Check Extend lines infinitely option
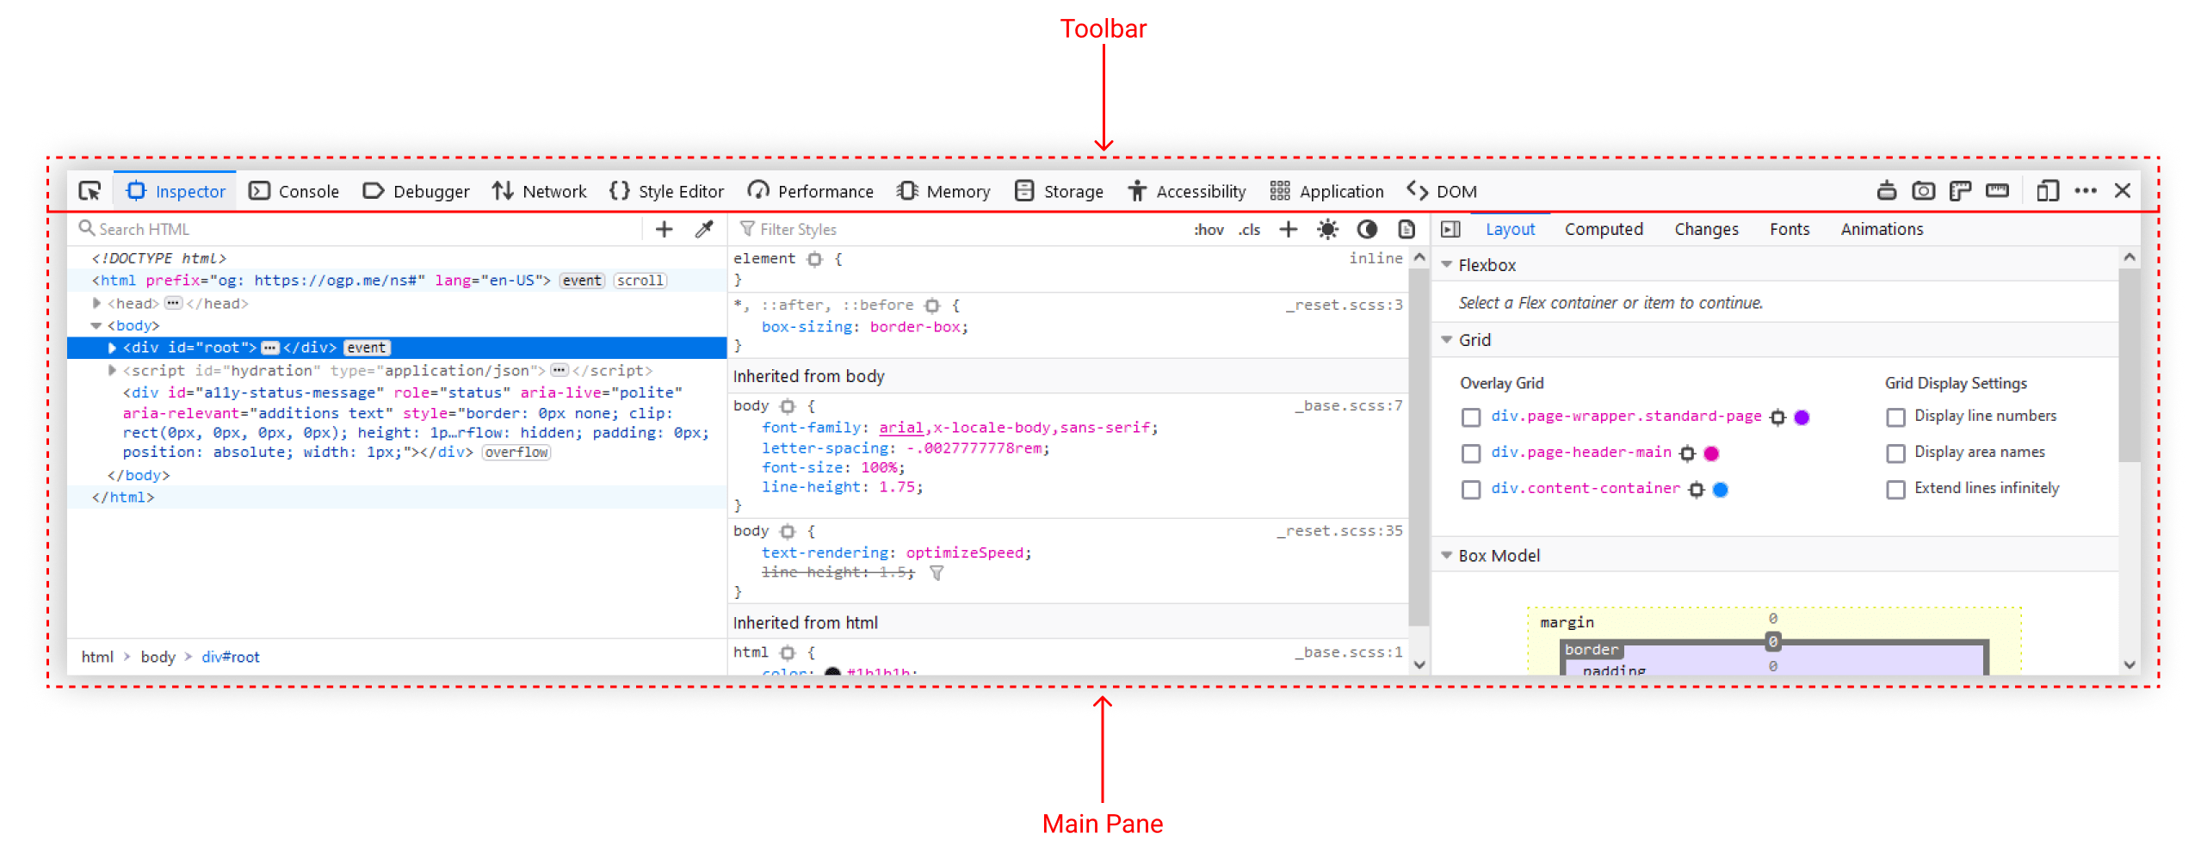The width and height of the screenshot is (2207, 852). click(x=1895, y=490)
